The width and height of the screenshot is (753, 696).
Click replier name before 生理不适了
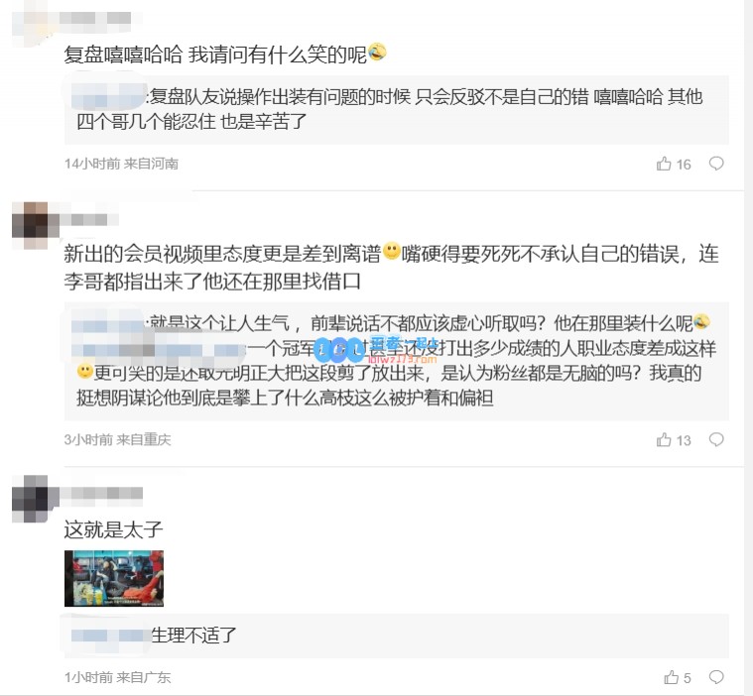point(110,636)
